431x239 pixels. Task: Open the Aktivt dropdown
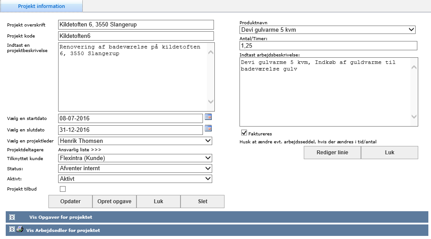coord(135,179)
